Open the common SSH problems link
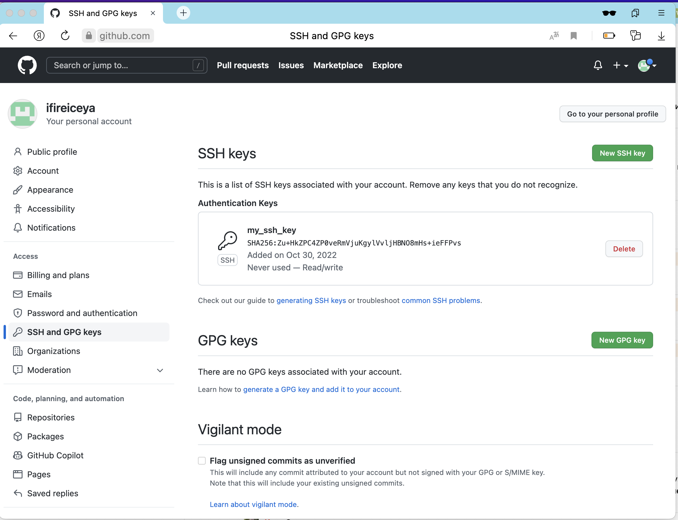 [440, 301]
